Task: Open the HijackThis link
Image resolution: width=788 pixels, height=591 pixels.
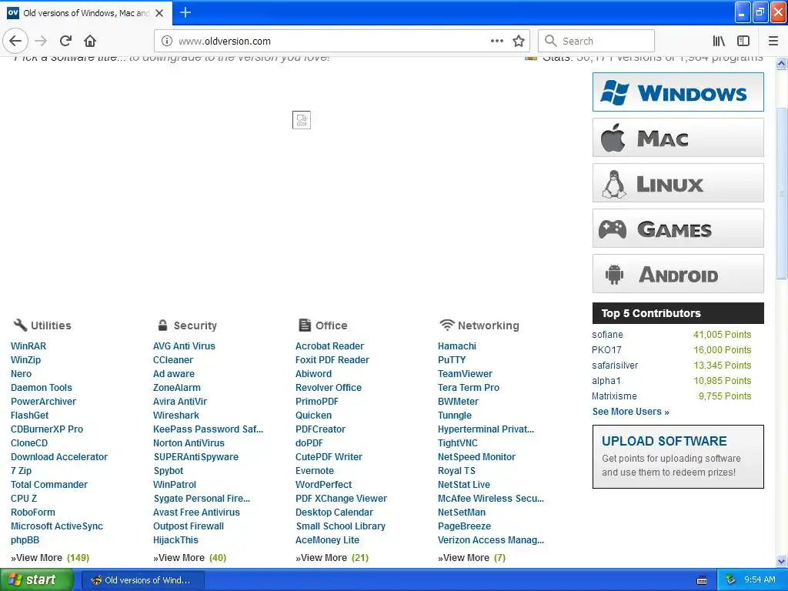Action: point(175,540)
